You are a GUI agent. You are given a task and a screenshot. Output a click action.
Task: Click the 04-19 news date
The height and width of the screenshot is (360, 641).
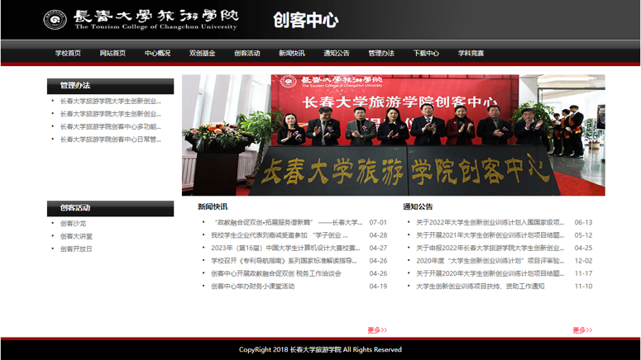pos(378,287)
